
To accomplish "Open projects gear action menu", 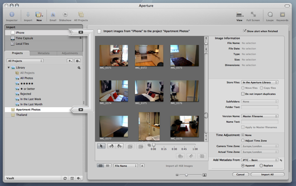I will pos(77,61).
